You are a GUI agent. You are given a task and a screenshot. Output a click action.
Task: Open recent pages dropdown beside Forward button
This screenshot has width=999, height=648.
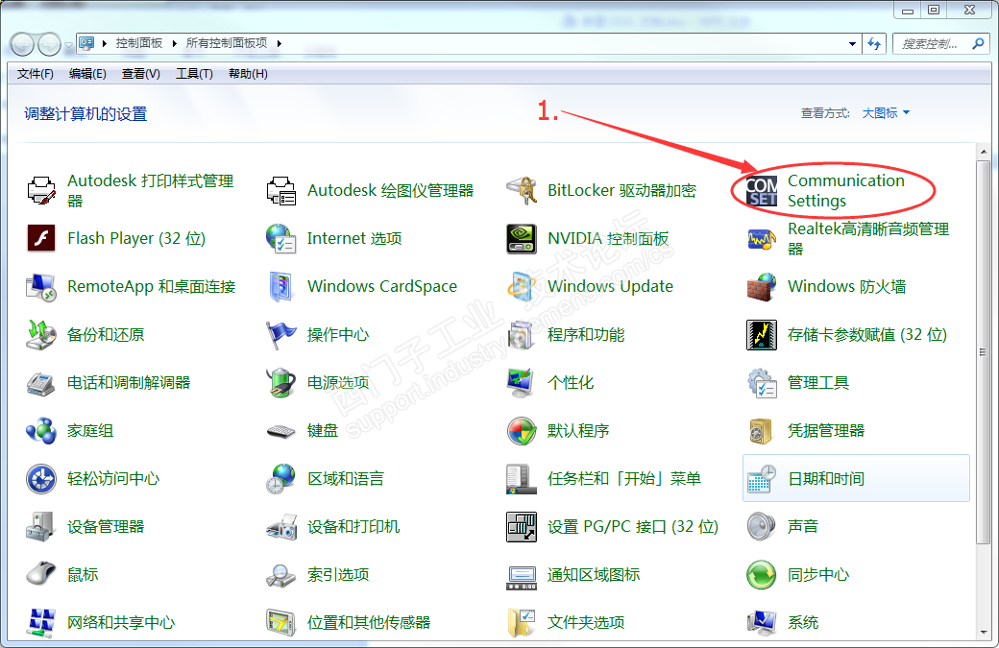[x=69, y=45]
